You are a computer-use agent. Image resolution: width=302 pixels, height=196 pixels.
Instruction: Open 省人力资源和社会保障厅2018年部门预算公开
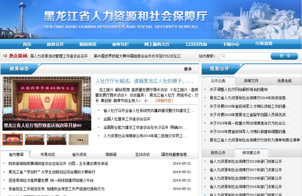click(x=246, y=179)
